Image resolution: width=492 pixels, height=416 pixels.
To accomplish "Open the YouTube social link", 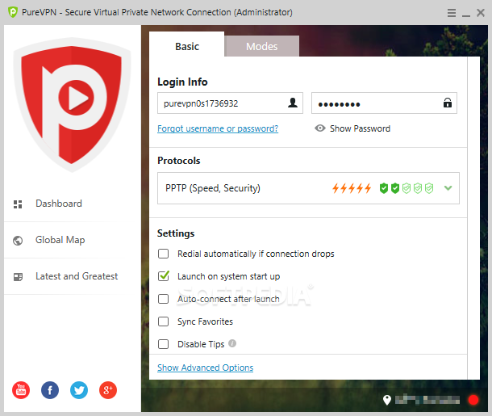I will [x=21, y=390].
